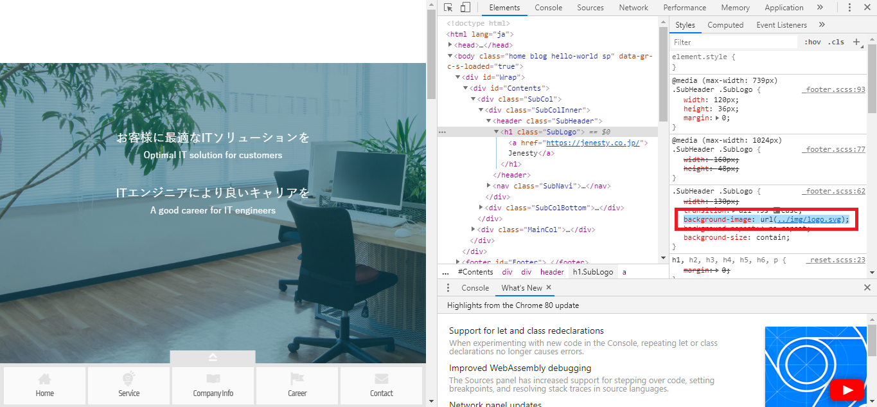
Task: Toggle the :hov element state panel
Action: tap(813, 42)
